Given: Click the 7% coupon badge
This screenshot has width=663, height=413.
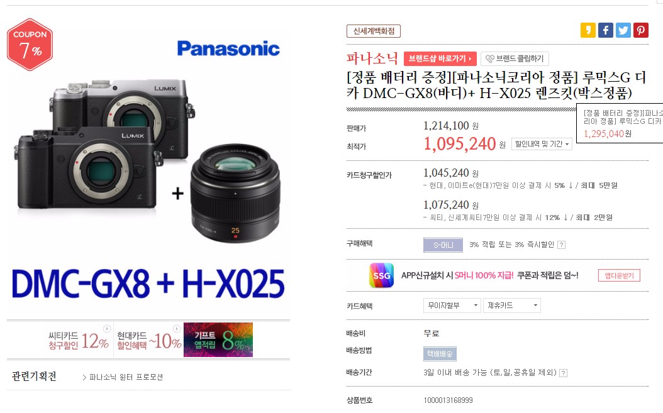Looking at the screenshot, I should pos(30,45).
